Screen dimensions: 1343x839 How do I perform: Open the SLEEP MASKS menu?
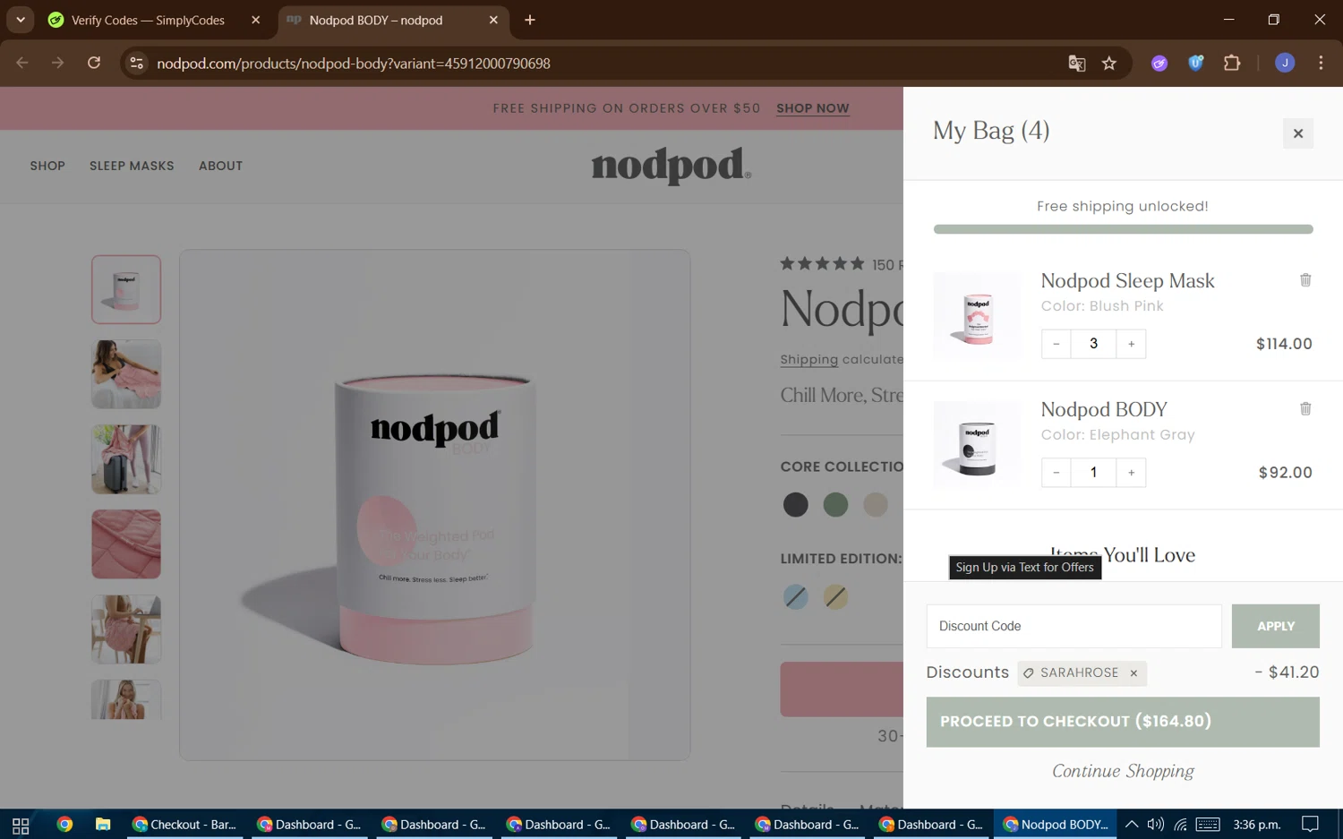[132, 166]
